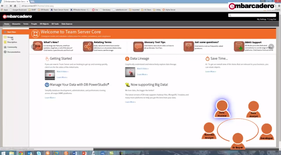Open the ER/Studio bookmark folder
This screenshot has height=155, width=281.
(x=43, y=10)
